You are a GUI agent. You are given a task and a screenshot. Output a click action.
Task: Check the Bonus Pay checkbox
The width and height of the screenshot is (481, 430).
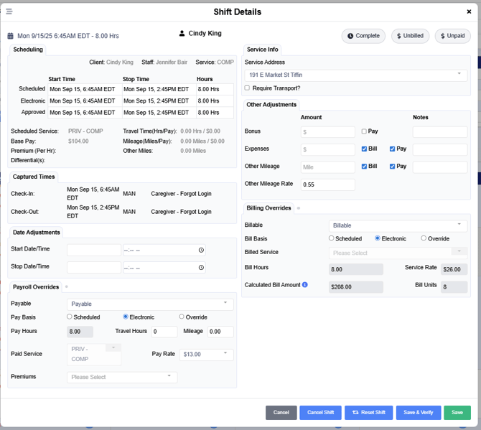[365, 131]
